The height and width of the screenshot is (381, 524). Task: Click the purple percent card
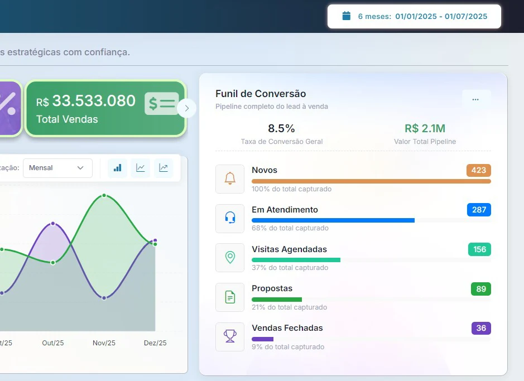(x=9, y=108)
